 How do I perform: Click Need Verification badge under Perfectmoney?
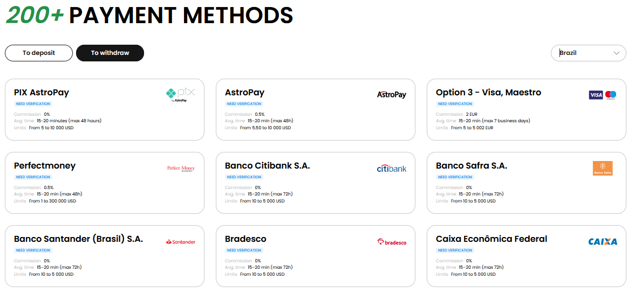(33, 177)
